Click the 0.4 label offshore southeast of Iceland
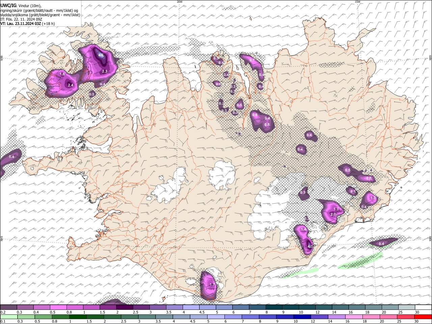This screenshot has height=324, width=432. [x=381, y=244]
